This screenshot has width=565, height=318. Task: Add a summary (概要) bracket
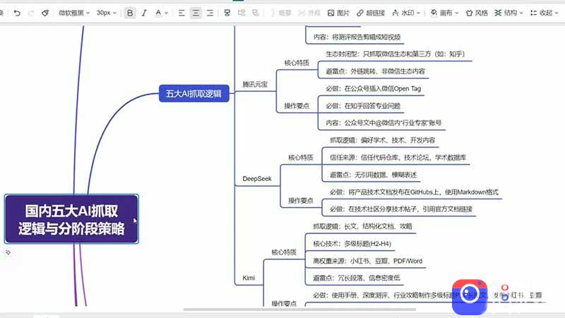tap(280, 13)
